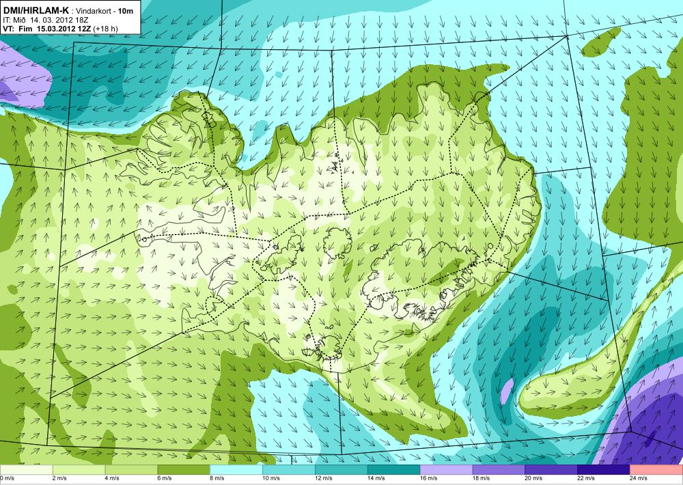The width and height of the screenshot is (683, 485).
Task: Select the dark green 6–8 m/s legend swatch
Action: point(184,470)
